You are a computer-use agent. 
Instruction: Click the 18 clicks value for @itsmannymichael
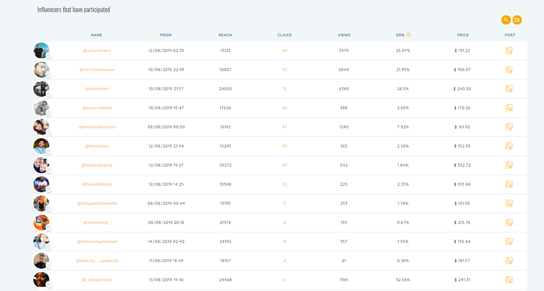[284, 242]
